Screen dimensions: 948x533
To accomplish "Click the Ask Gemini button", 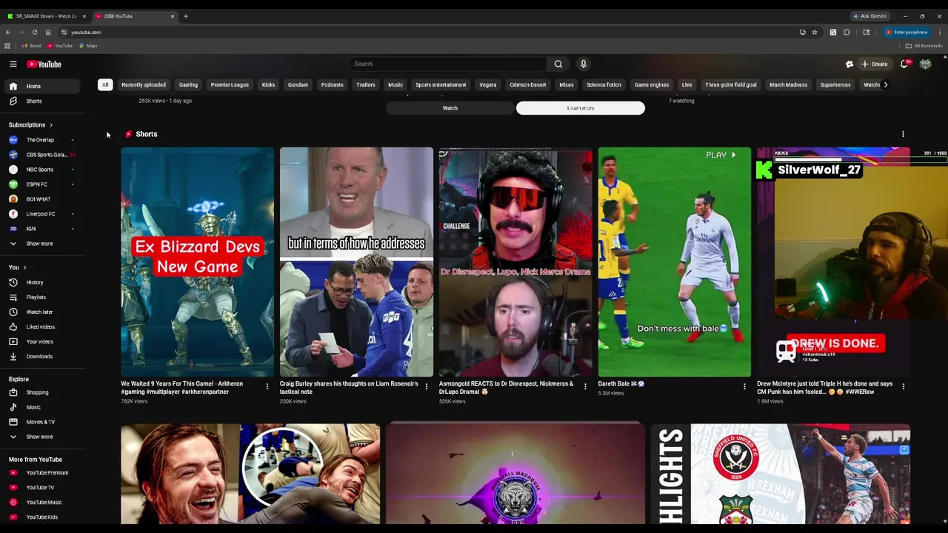I will tap(869, 16).
